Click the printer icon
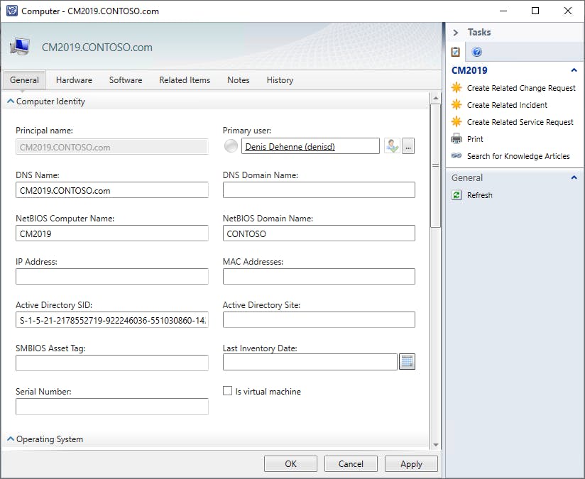The height and width of the screenshot is (479, 585). coord(456,139)
